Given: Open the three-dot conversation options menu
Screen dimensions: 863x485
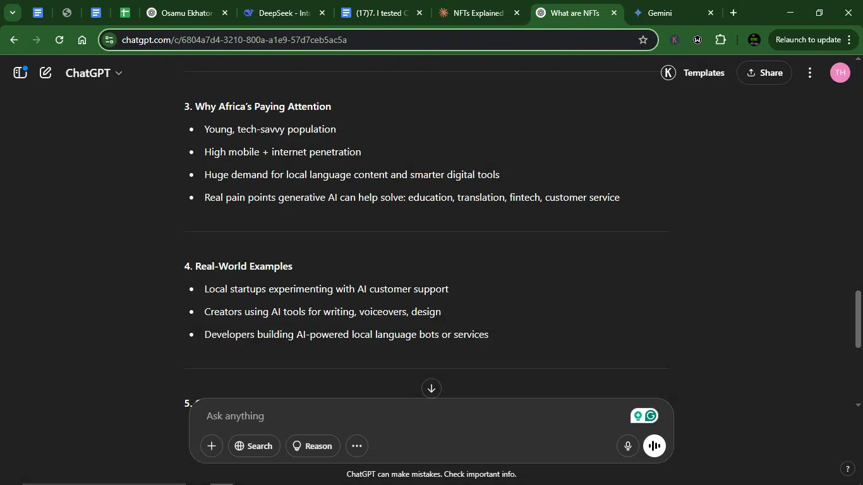Looking at the screenshot, I should 810,73.
